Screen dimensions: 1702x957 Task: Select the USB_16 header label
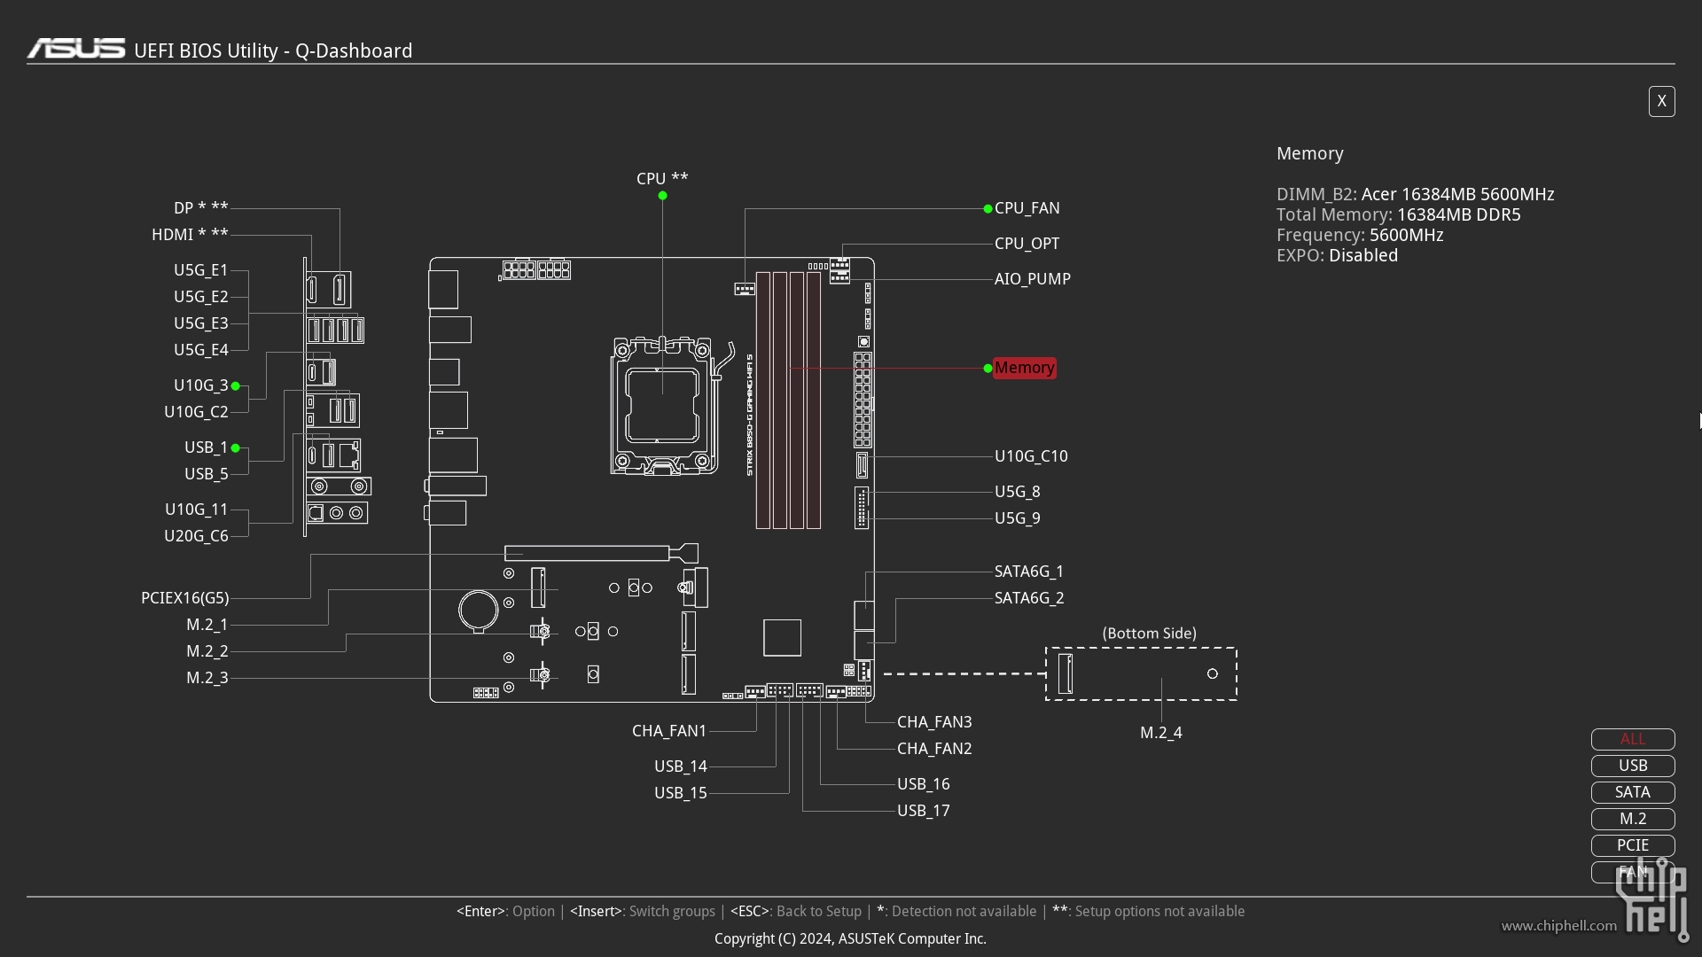(924, 784)
